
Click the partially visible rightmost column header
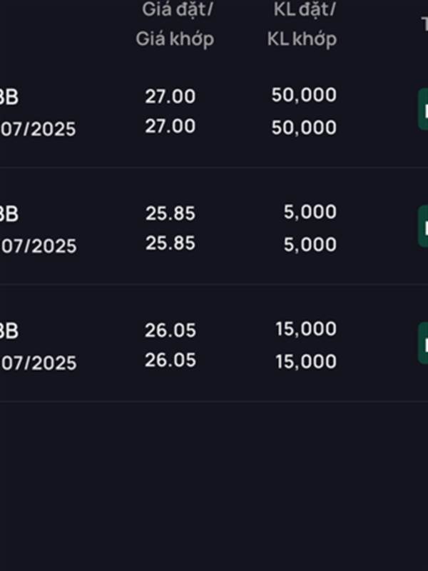(424, 24)
